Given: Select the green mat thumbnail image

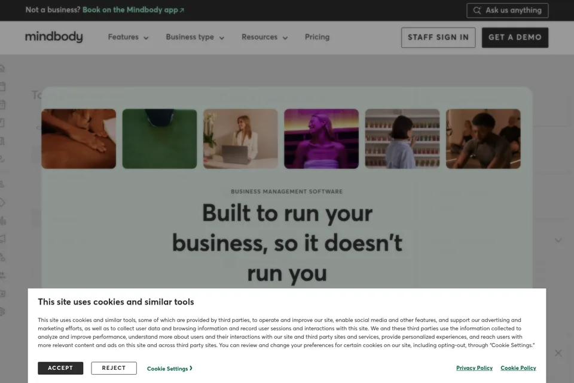Looking at the screenshot, I should point(160,139).
